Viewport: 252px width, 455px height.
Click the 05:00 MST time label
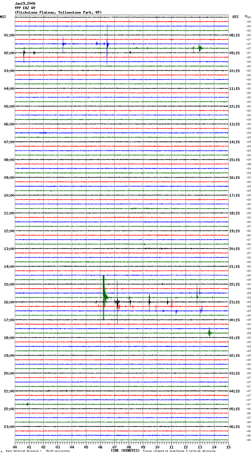click(x=9, y=106)
